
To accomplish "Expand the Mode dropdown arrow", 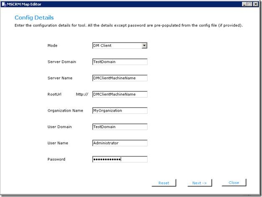I will pyautogui.click(x=144, y=46).
